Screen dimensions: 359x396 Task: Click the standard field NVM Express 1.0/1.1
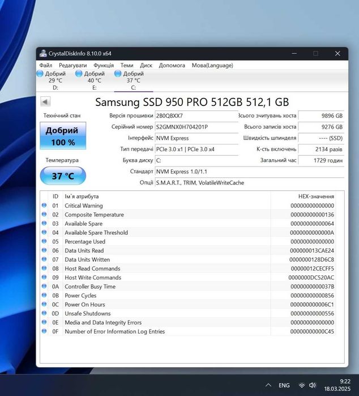[x=250, y=172]
